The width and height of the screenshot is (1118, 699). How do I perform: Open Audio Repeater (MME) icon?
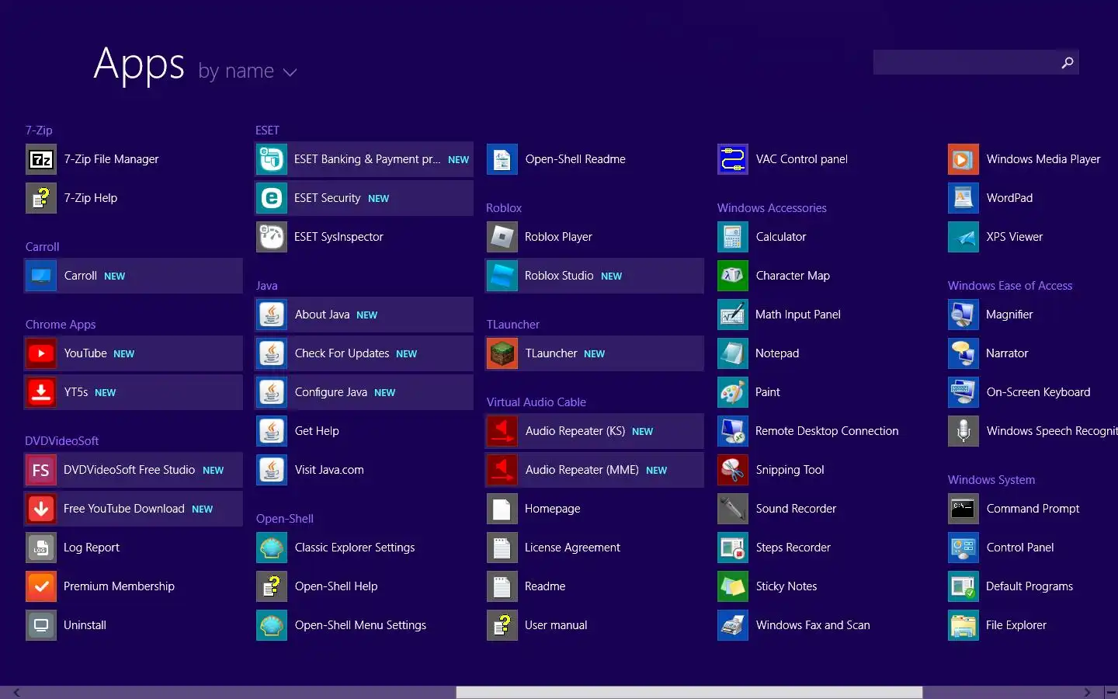click(502, 470)
